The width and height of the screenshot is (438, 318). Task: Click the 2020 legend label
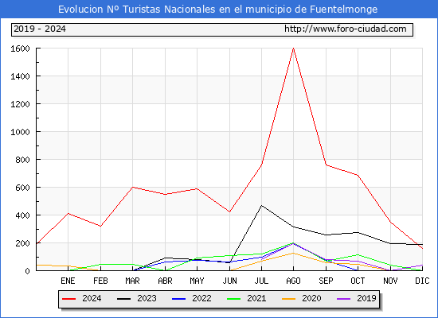(311, 298)
